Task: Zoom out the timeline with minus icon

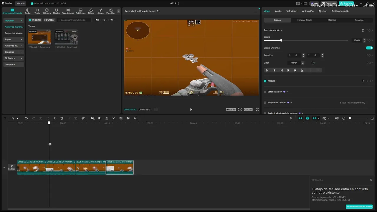Action: (344, 118)
